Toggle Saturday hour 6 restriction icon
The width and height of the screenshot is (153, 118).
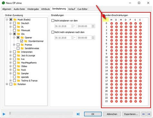(x=136, y=44)
